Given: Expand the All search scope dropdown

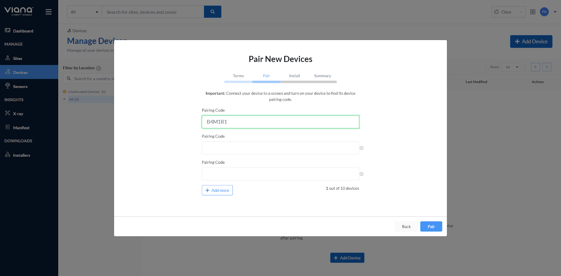Looking at the screenshot, I should point(85,12).
